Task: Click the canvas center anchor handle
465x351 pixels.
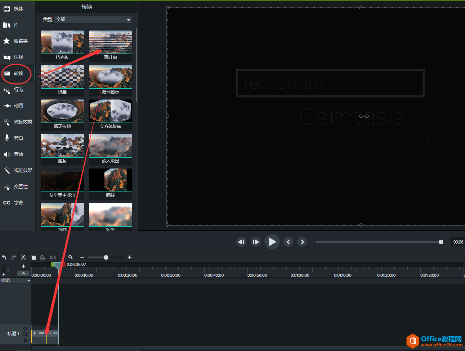Action: click(361, 116)
